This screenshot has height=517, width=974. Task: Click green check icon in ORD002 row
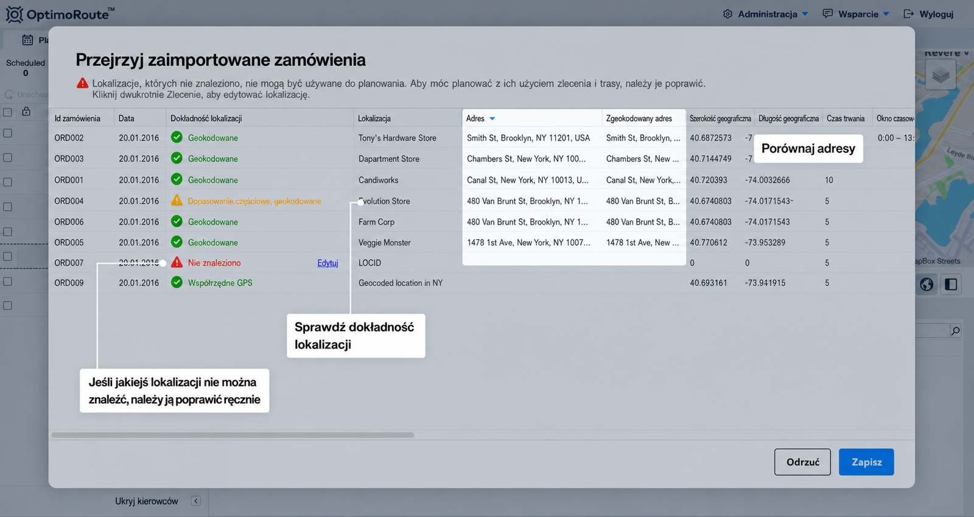[x=177, y=138]
